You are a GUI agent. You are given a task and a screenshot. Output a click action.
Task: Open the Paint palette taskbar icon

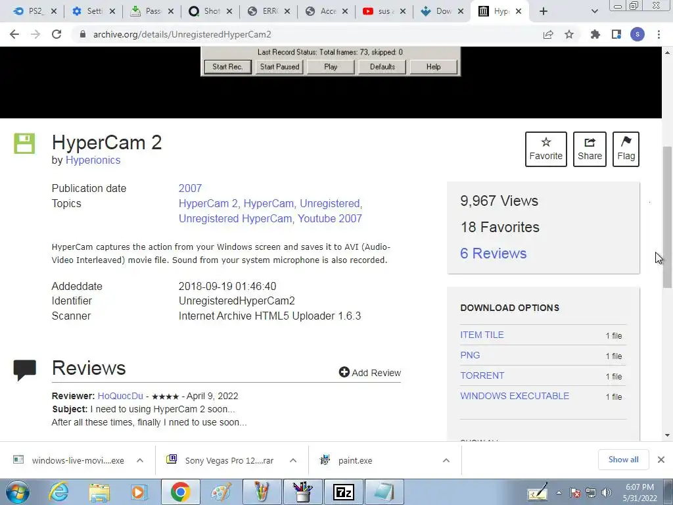coord(221,492)
